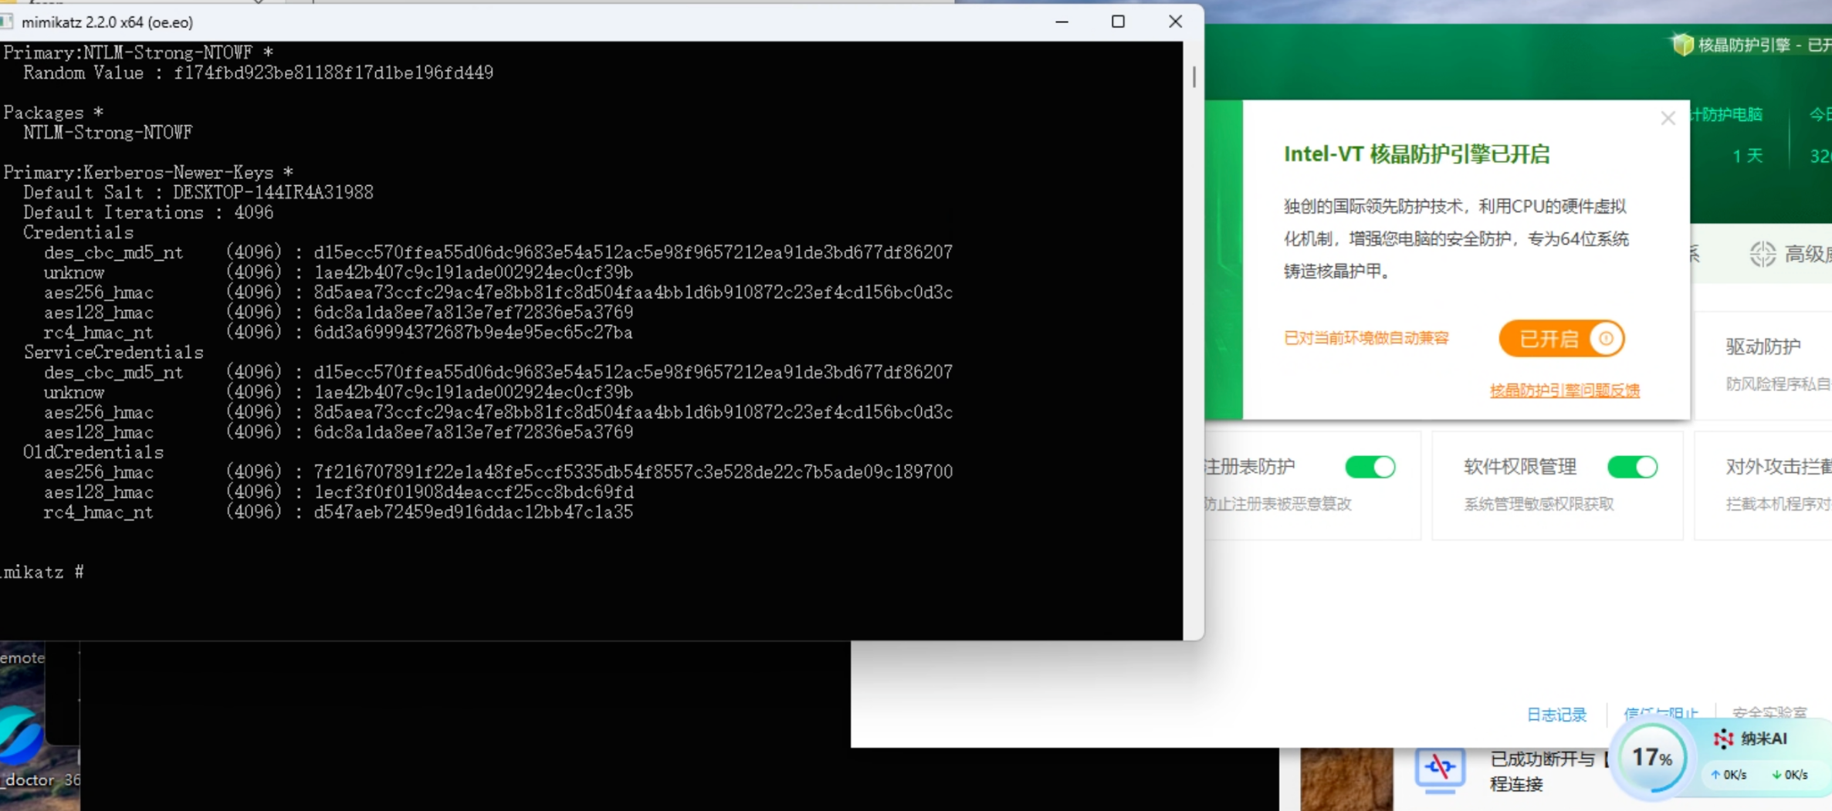Click the Default Salt value DESKTOP-144IR4A31988
Image resolution: width=1832 pixels, height=811 pixels.
(x=273, y=192)
